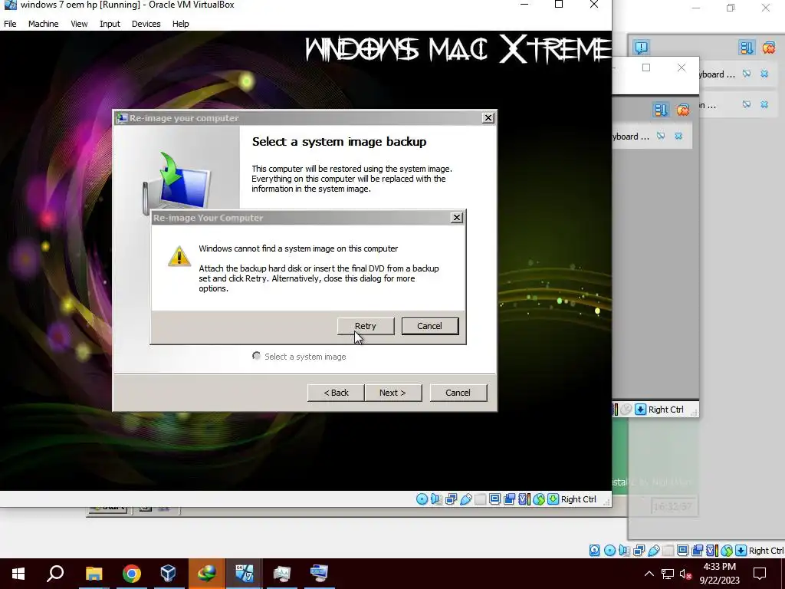Click the optical disk icon in front VM status bar

(422, 499)
